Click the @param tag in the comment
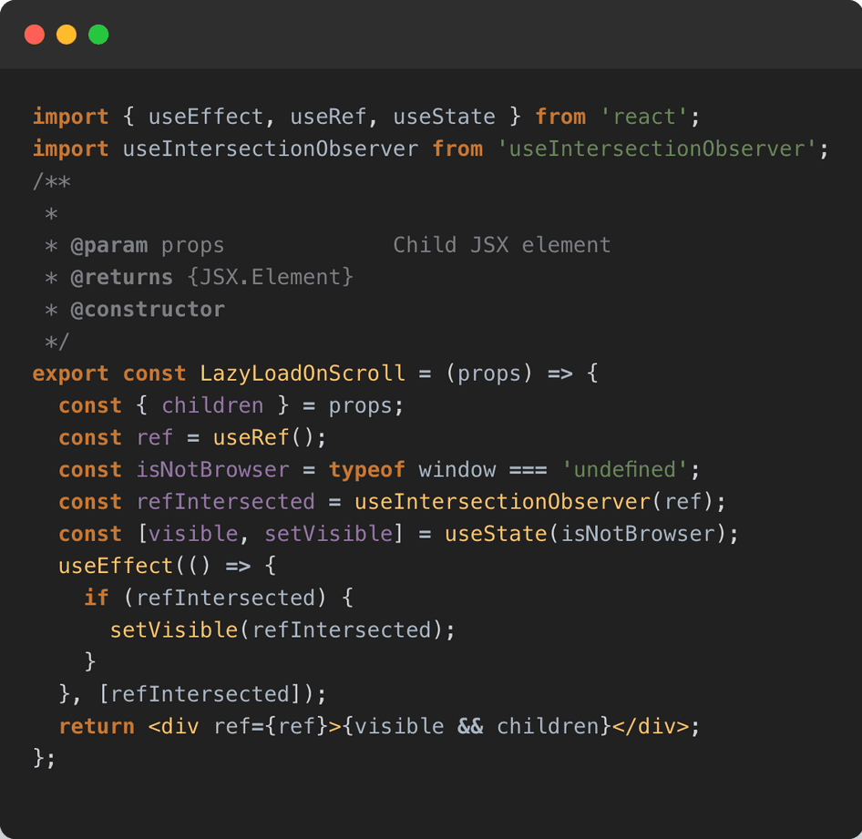 tap(108, 245)
